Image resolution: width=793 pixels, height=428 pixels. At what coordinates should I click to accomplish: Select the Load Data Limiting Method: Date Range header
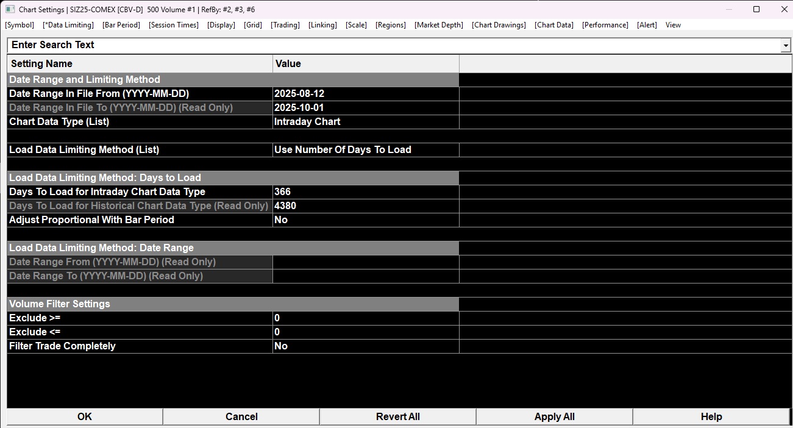(233, 248)
